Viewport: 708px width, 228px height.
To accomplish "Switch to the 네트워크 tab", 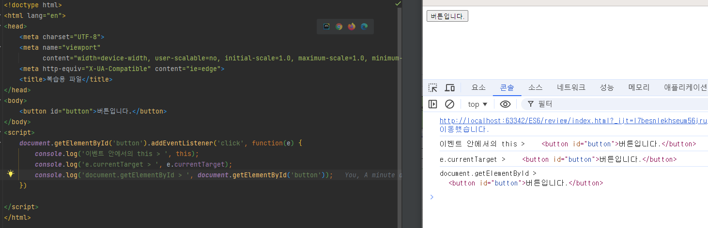I will 571,87.
